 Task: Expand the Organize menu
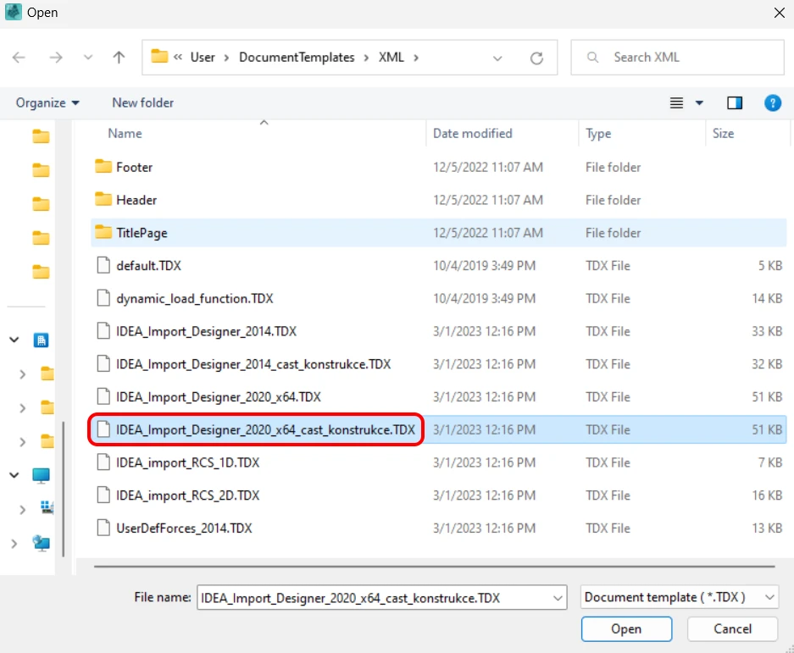[47, 102]
